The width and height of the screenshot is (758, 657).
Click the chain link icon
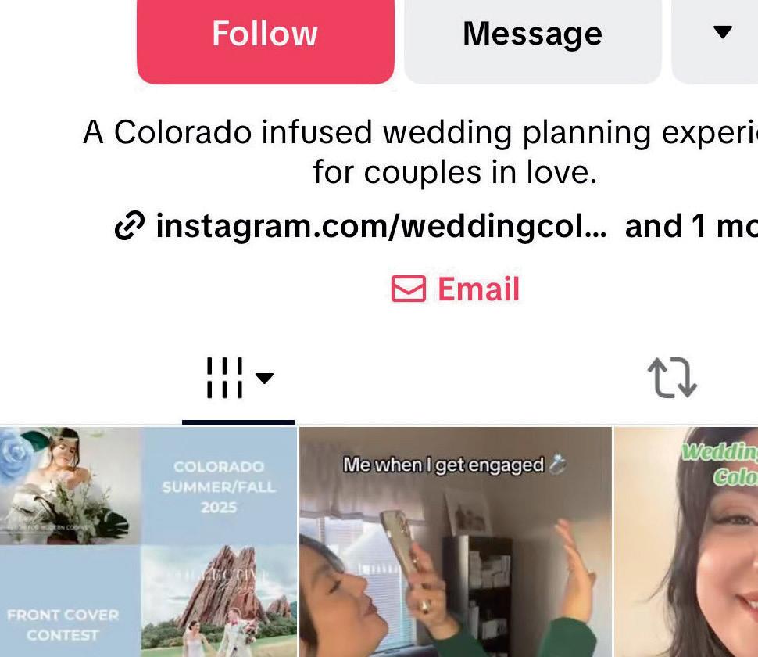(x=129, y=225)
